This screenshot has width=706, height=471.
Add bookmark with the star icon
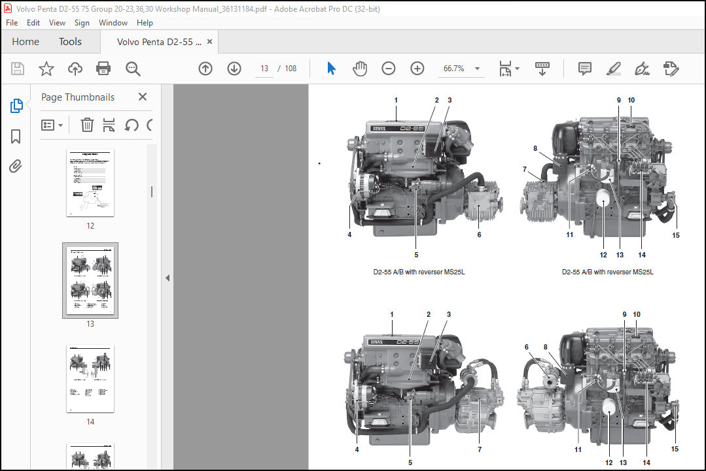pyautogui.click(x=46, y=69)
